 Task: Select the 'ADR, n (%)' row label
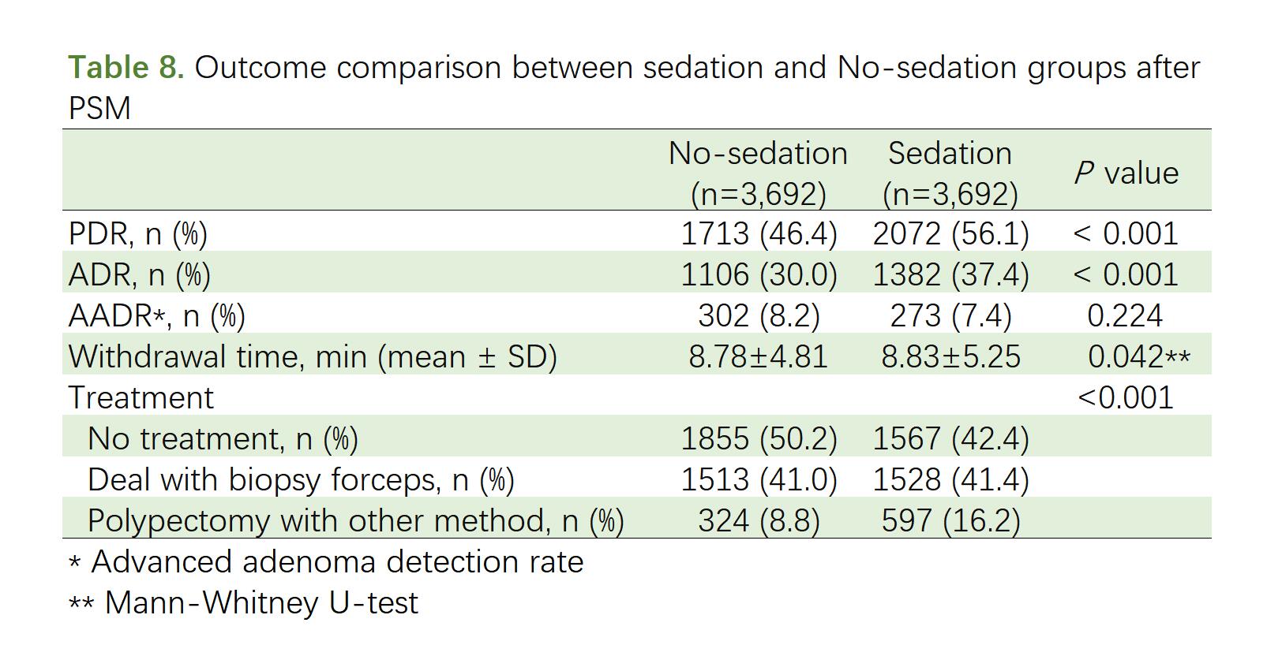(140, 275)
